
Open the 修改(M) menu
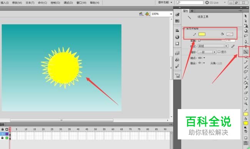click(x=17, y=3)
